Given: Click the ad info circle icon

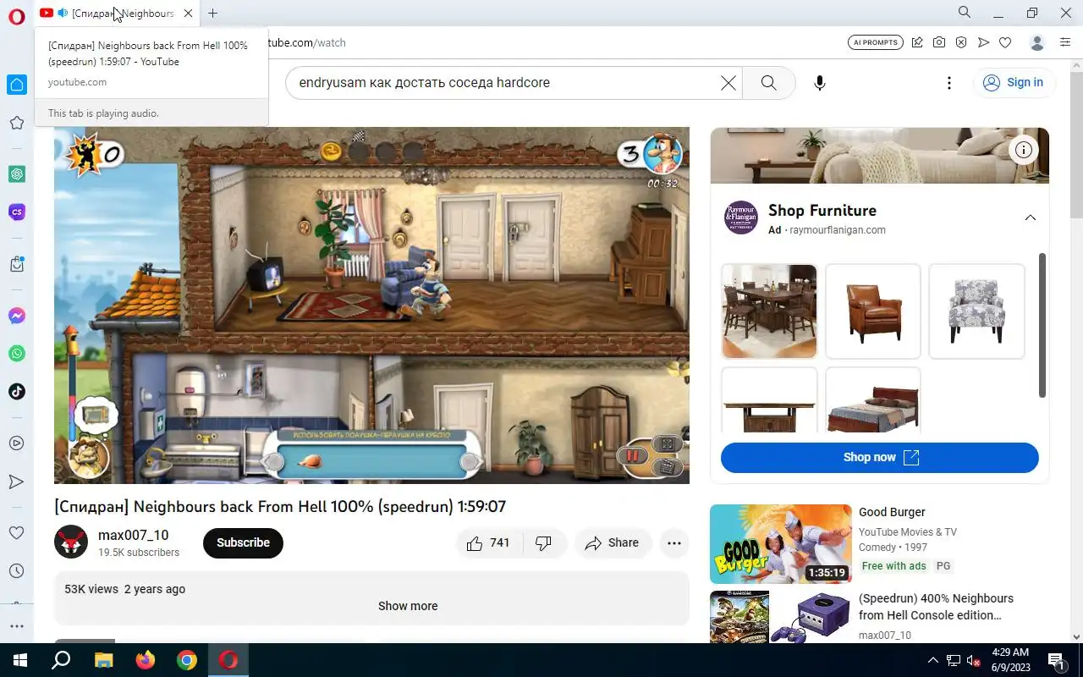Looking at the screenshot, I should point(1024,150).
